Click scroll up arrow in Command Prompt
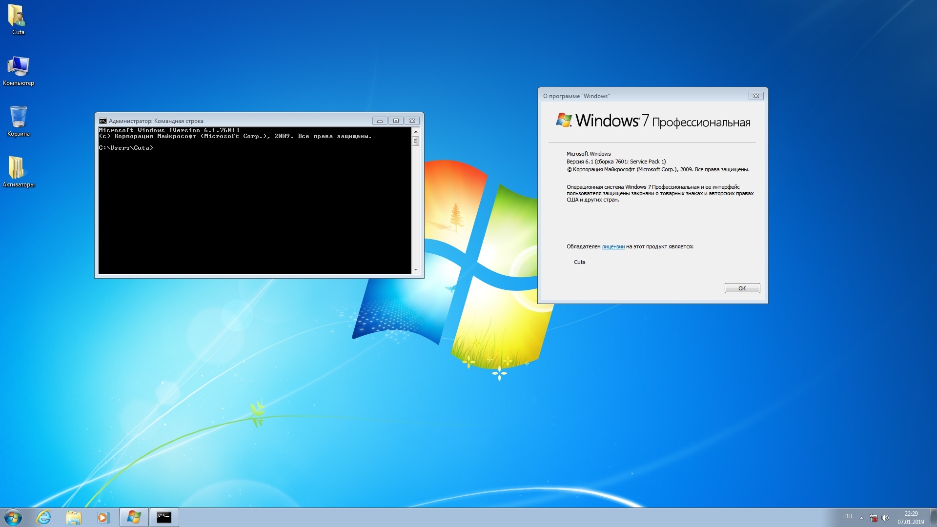This screenshot has width=937, height=527. tap(416, 132)
